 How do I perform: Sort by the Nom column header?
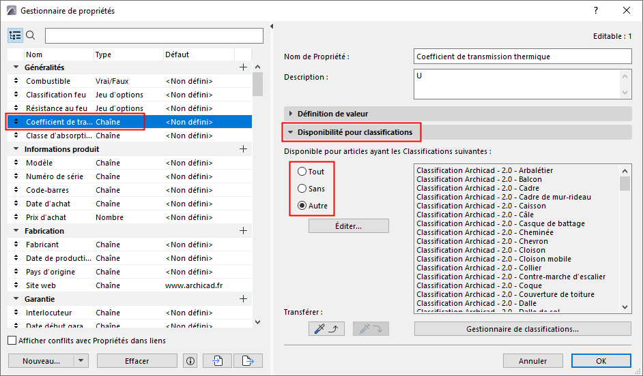[59, 54]
